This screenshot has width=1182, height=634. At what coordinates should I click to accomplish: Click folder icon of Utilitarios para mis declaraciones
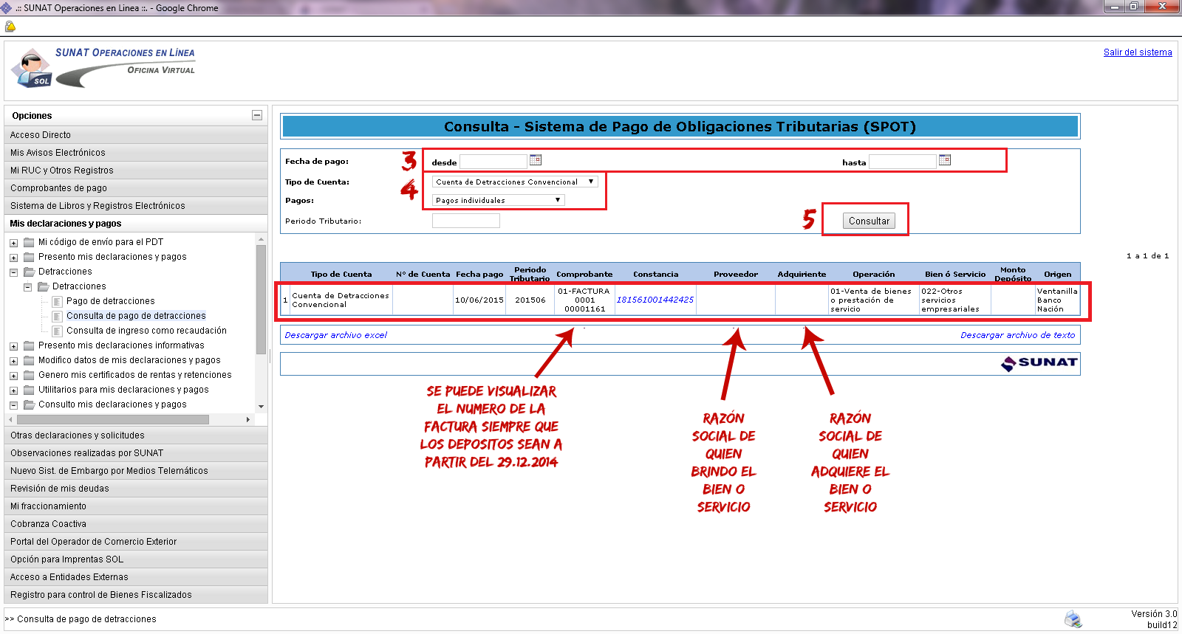point(29,390)
